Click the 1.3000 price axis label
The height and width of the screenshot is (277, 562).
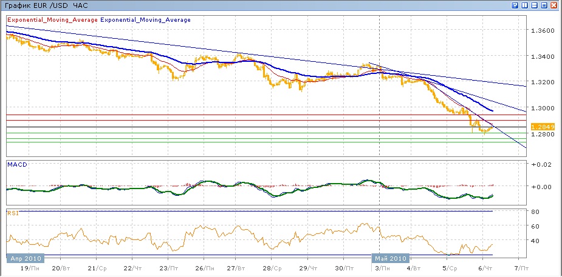click(542, 108)
